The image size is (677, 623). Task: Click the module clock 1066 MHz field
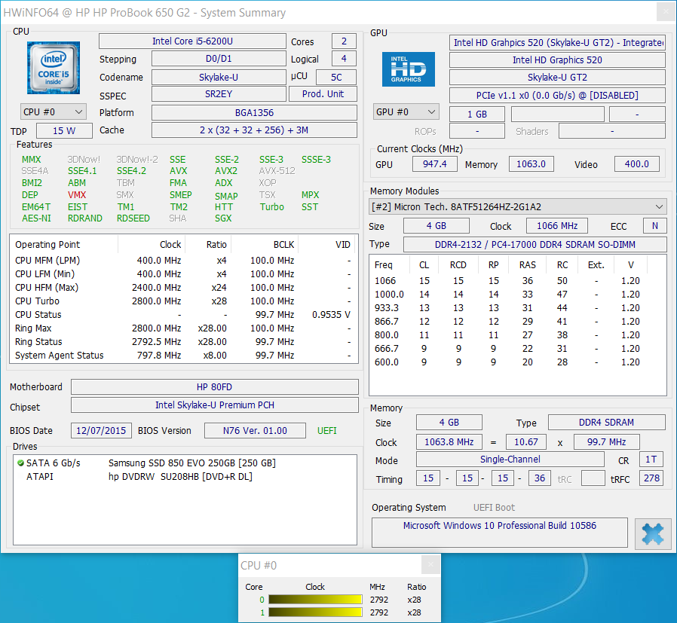pos(557,226)
